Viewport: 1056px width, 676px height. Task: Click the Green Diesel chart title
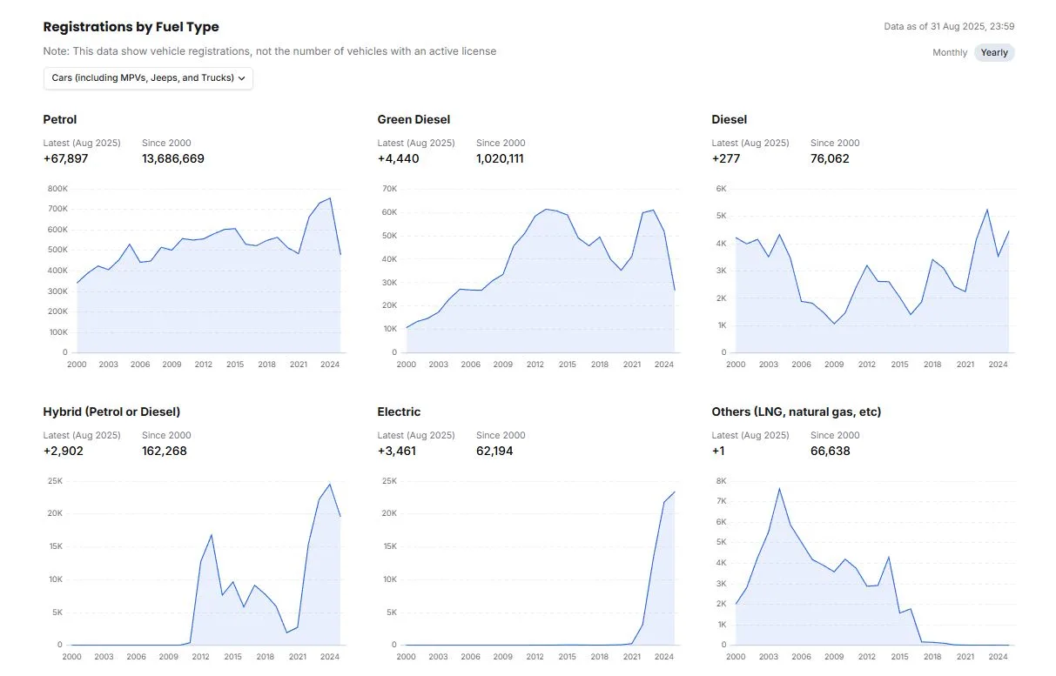click(x=414, y=120)
